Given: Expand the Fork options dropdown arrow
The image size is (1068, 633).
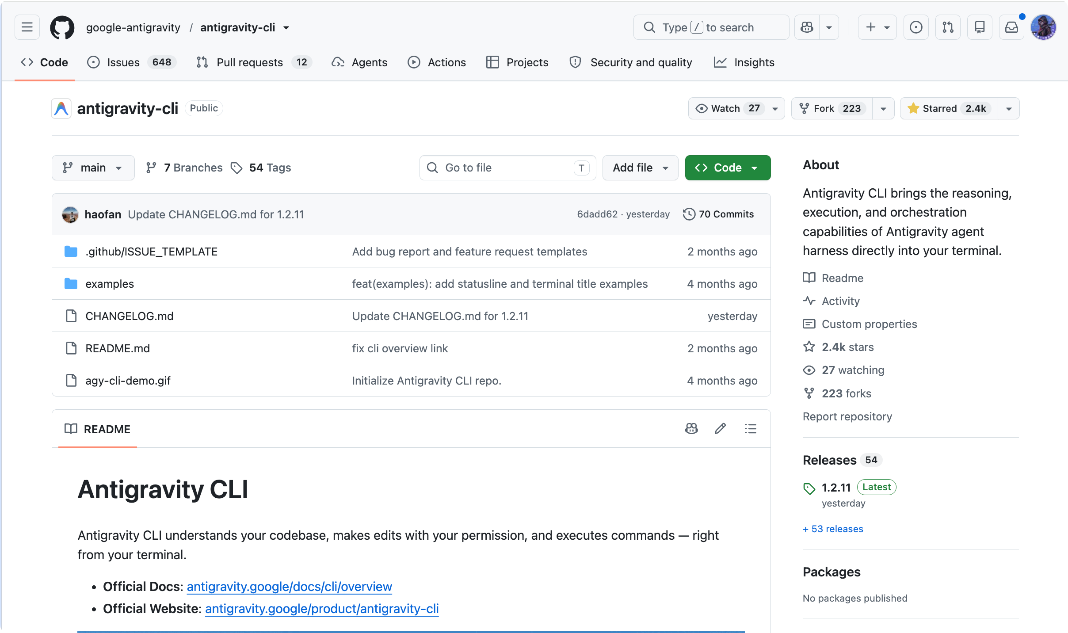Looking at the screenshot, I should coord(883,108).
